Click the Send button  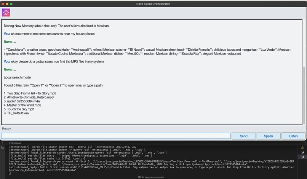pyautogui.click(x=243, y=136)
